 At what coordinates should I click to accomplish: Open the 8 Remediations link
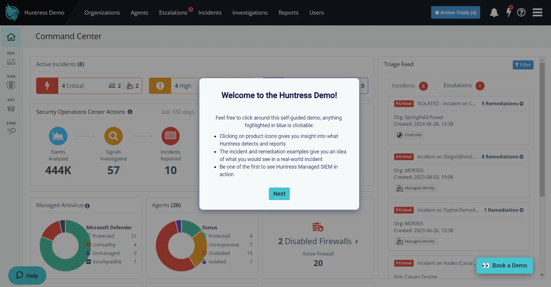point(503,157)
